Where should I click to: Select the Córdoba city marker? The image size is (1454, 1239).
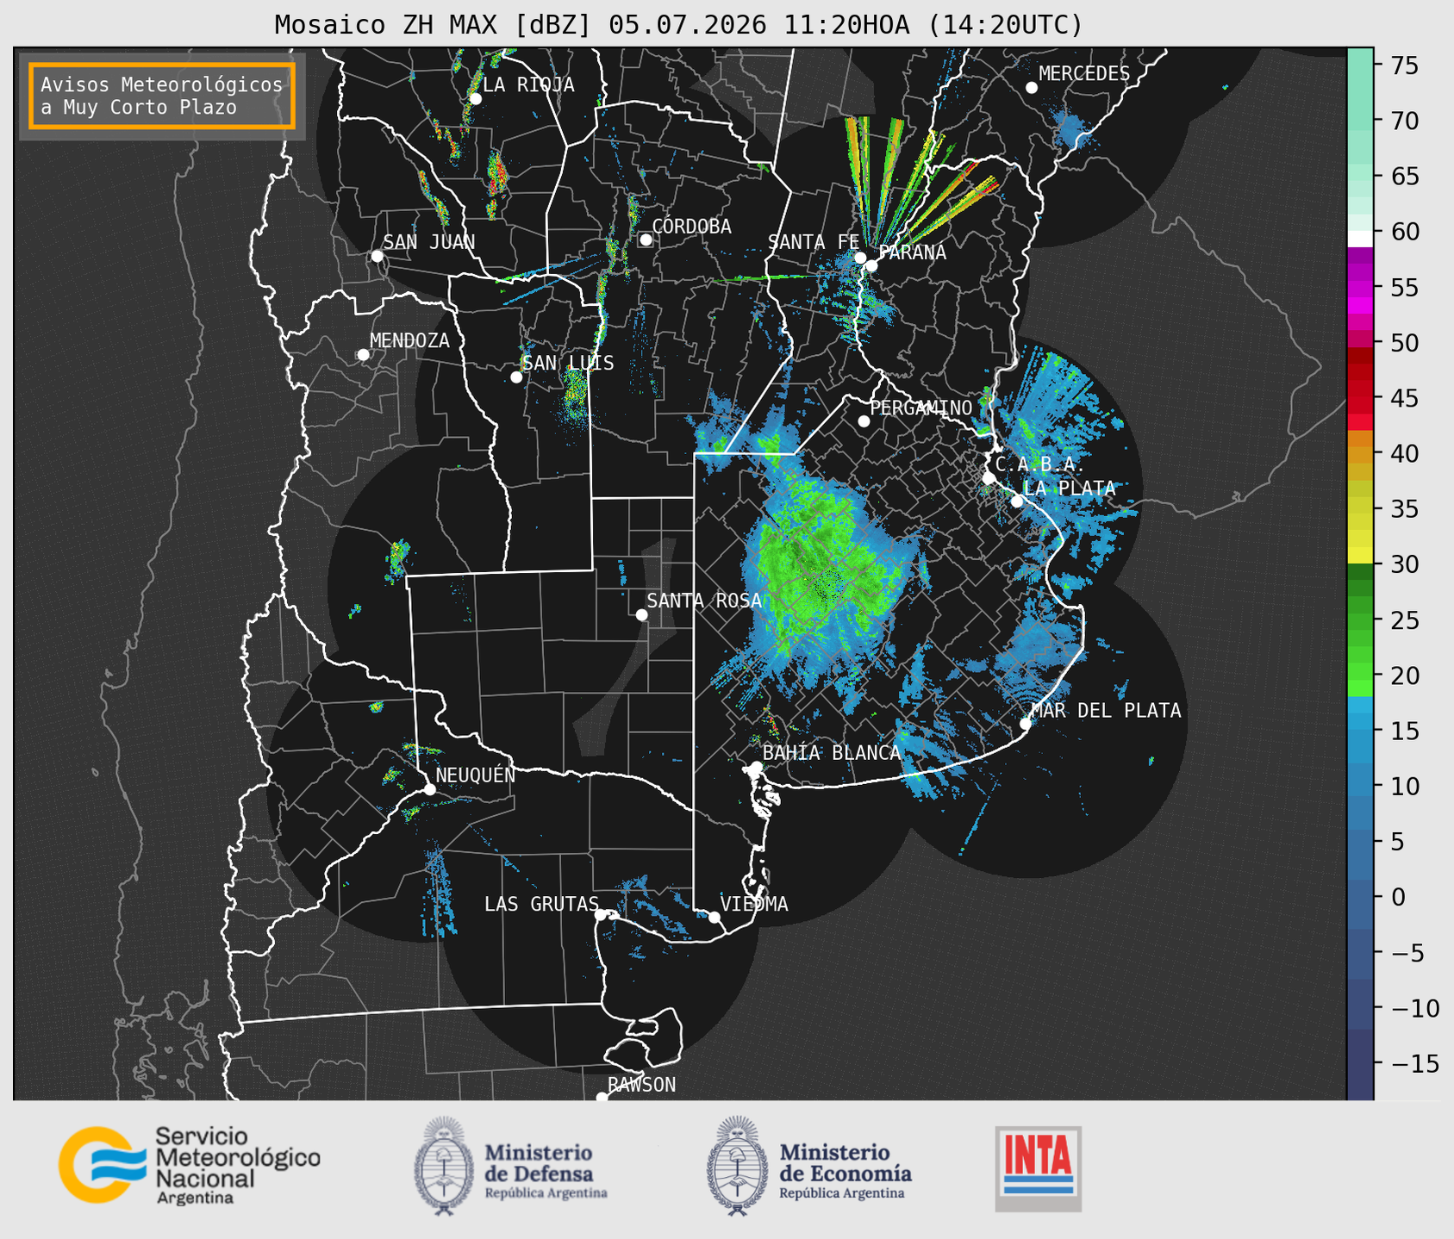click(646, 240)
